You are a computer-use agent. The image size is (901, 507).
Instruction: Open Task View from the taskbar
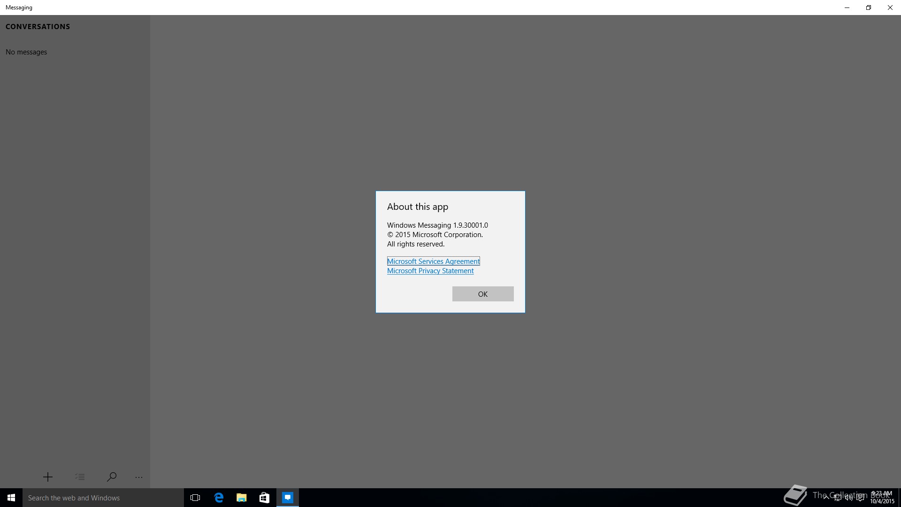tap(195, 498)
